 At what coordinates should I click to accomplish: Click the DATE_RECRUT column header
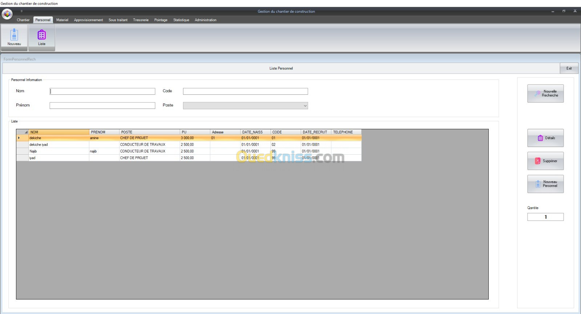click(x=316, y=132)
